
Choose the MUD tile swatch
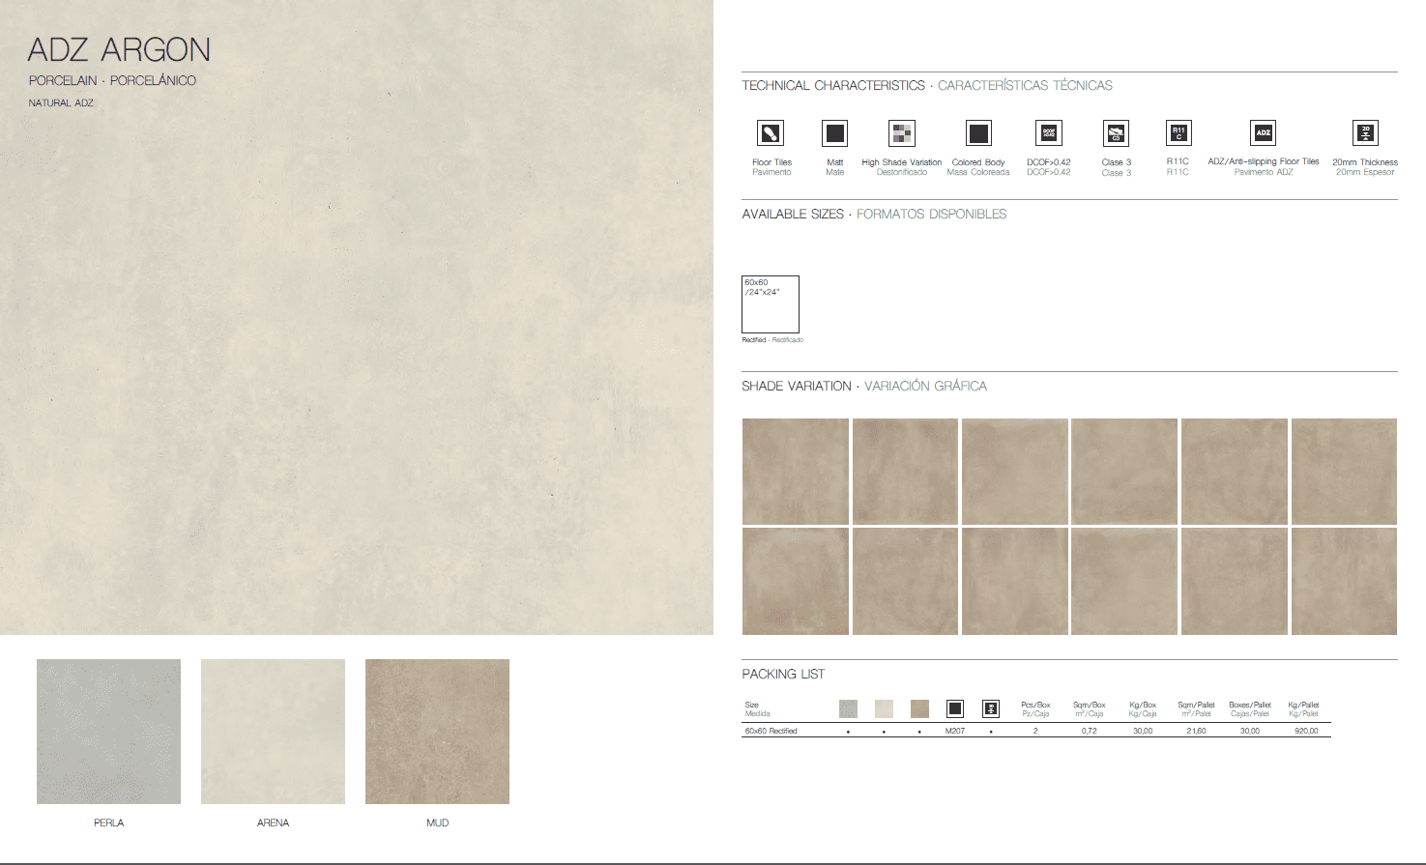tap(437, 732)
